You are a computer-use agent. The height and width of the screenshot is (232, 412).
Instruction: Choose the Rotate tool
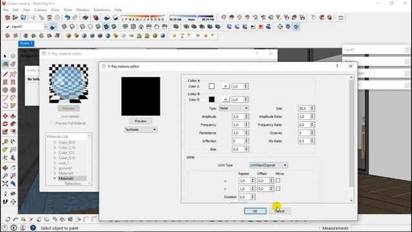click(x=5, y=124)
